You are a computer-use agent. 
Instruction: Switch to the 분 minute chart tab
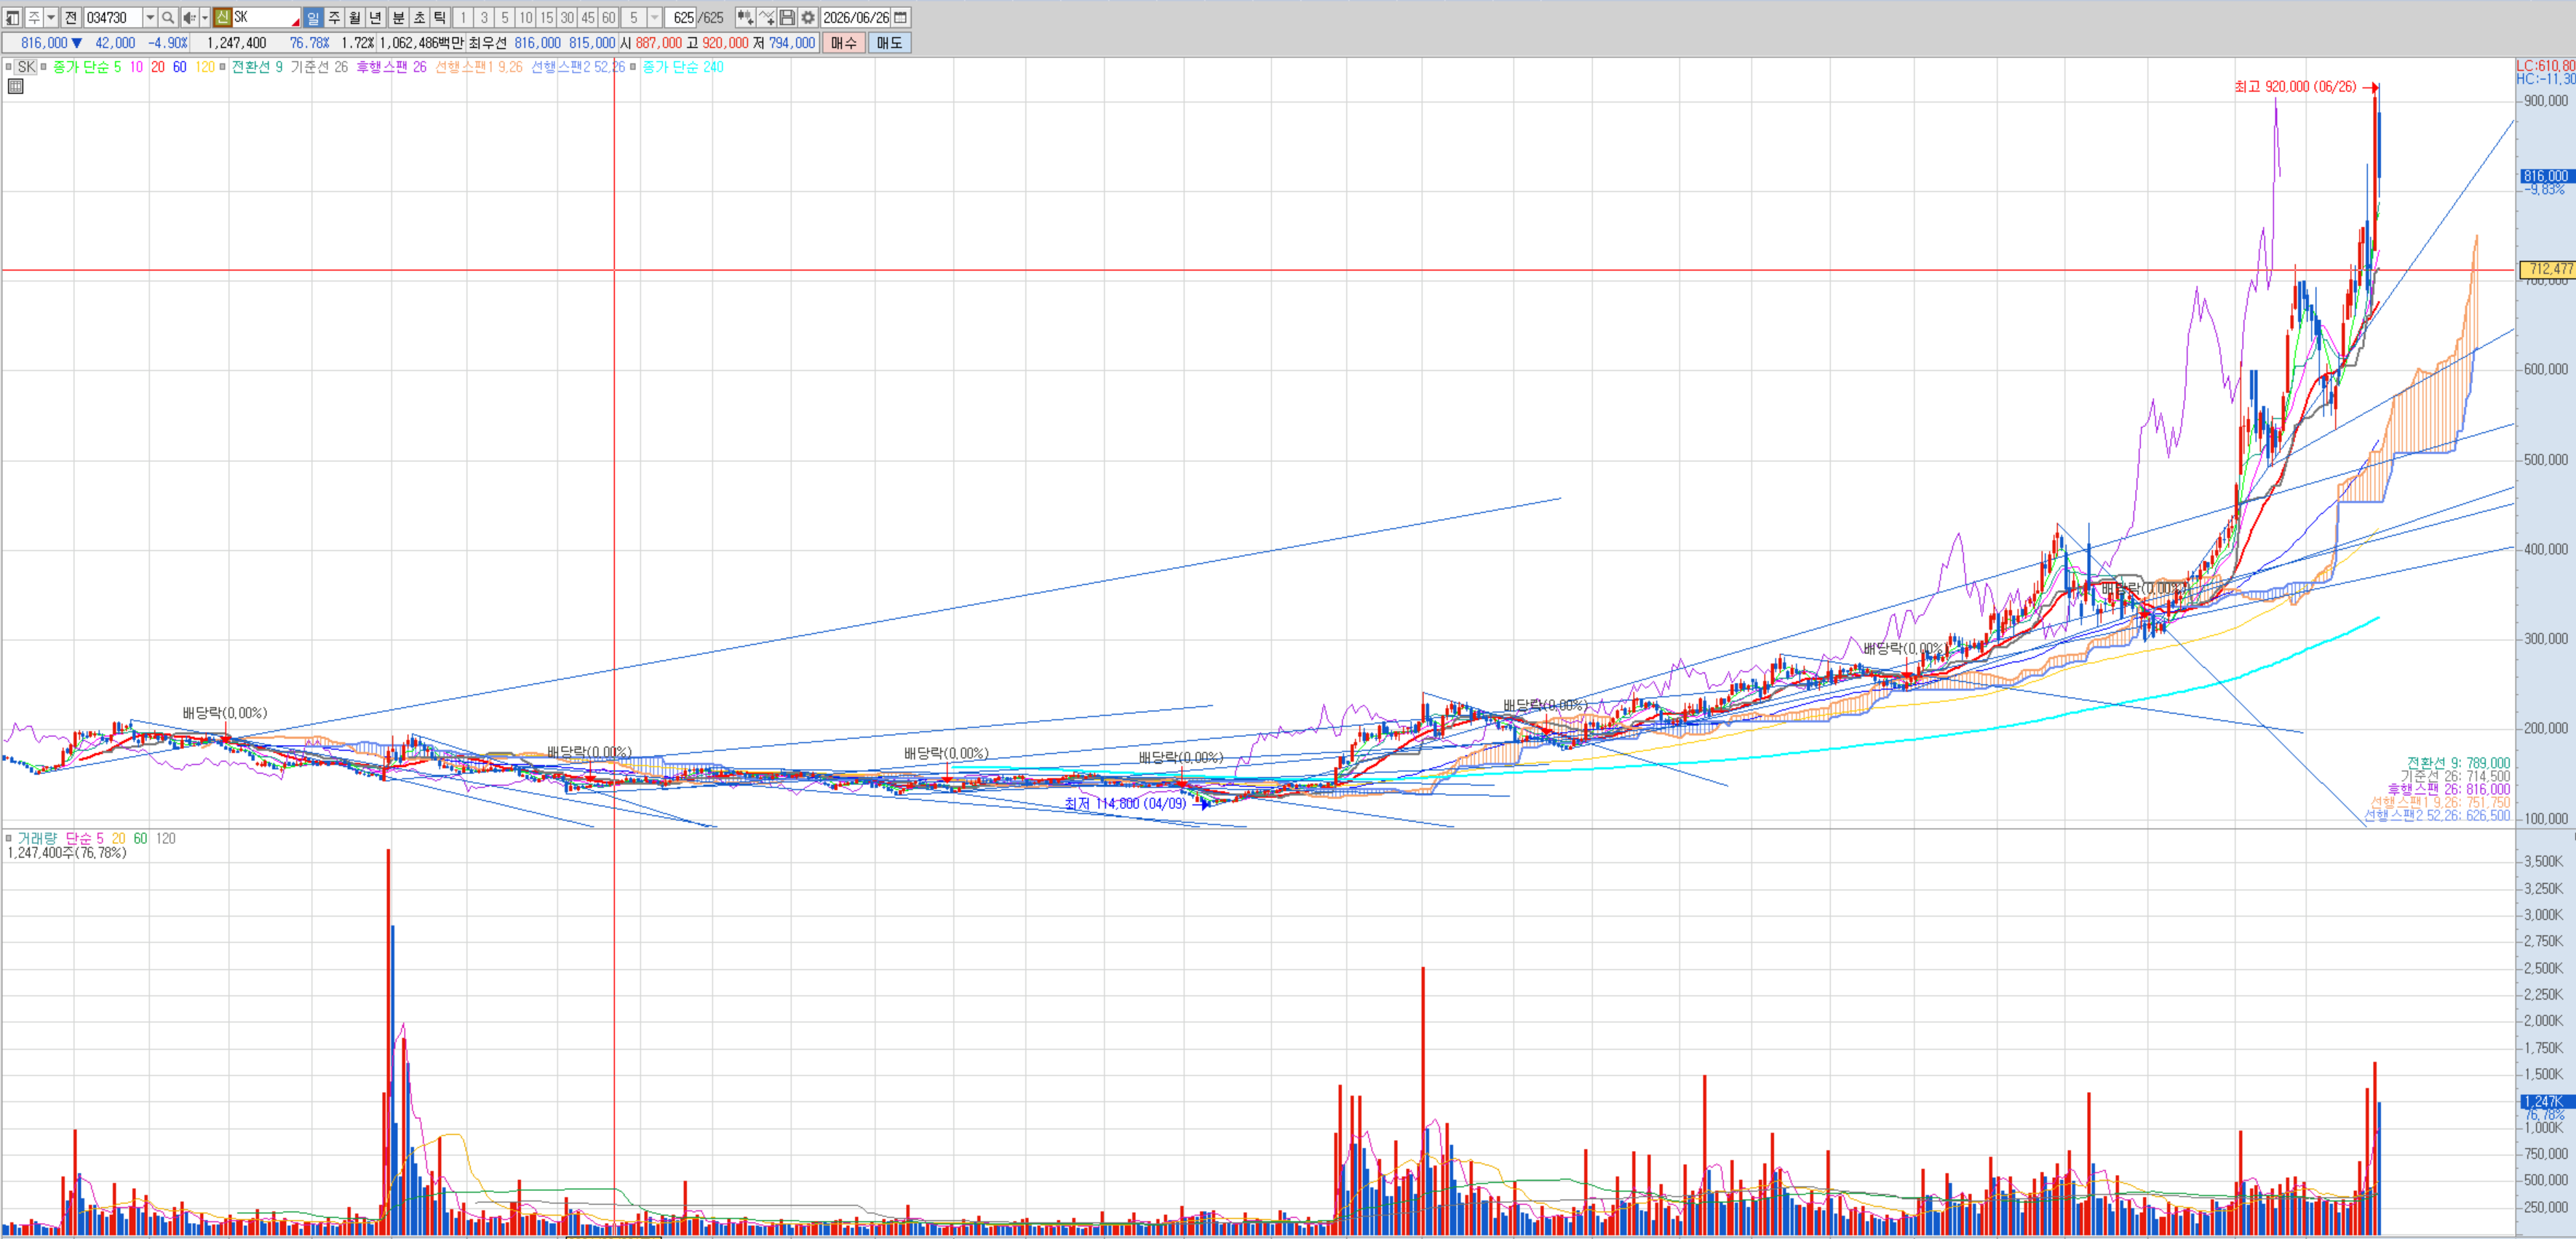pos(398,18)
